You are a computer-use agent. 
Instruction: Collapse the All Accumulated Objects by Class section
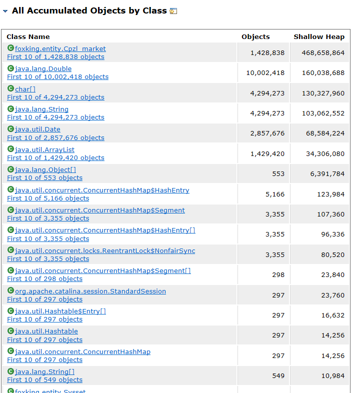coord(5,11)
